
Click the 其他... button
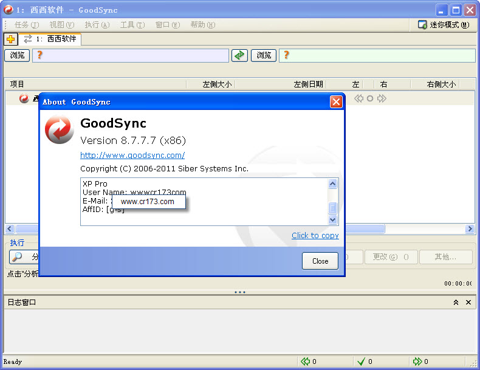445,257
